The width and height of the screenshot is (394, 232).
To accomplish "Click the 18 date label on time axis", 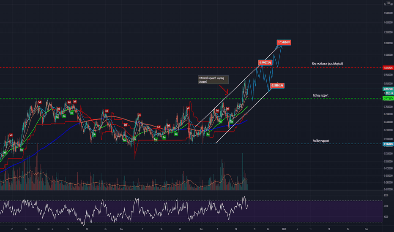I will click(x=329, y=229).
